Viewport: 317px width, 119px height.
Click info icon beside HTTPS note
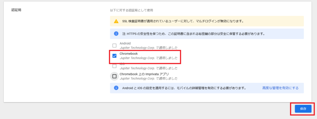point(116,34)
